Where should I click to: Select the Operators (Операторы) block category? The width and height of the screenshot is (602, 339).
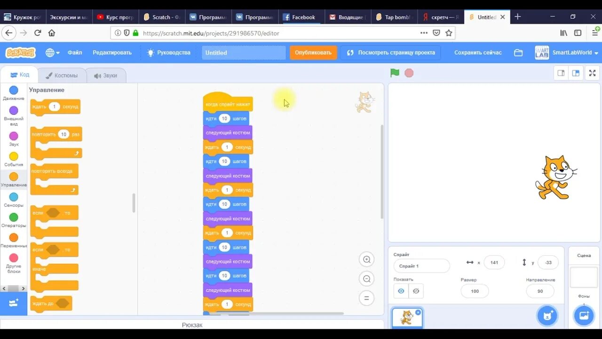(14, 220)
